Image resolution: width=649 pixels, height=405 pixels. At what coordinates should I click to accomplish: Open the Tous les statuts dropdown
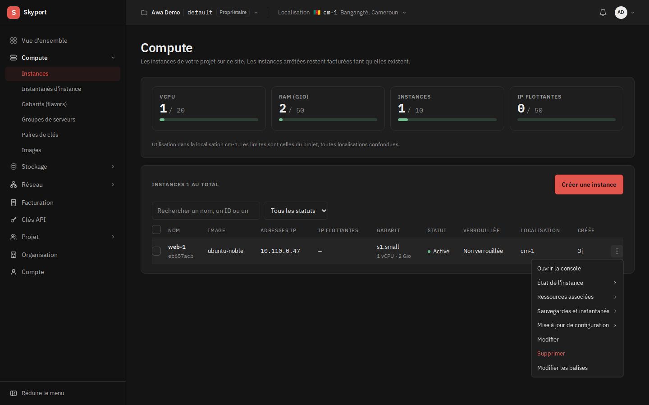coord(296,211)
